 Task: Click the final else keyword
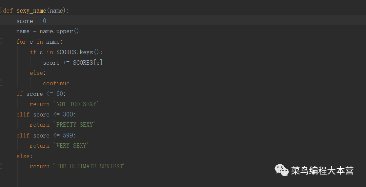tap(23, 156)
